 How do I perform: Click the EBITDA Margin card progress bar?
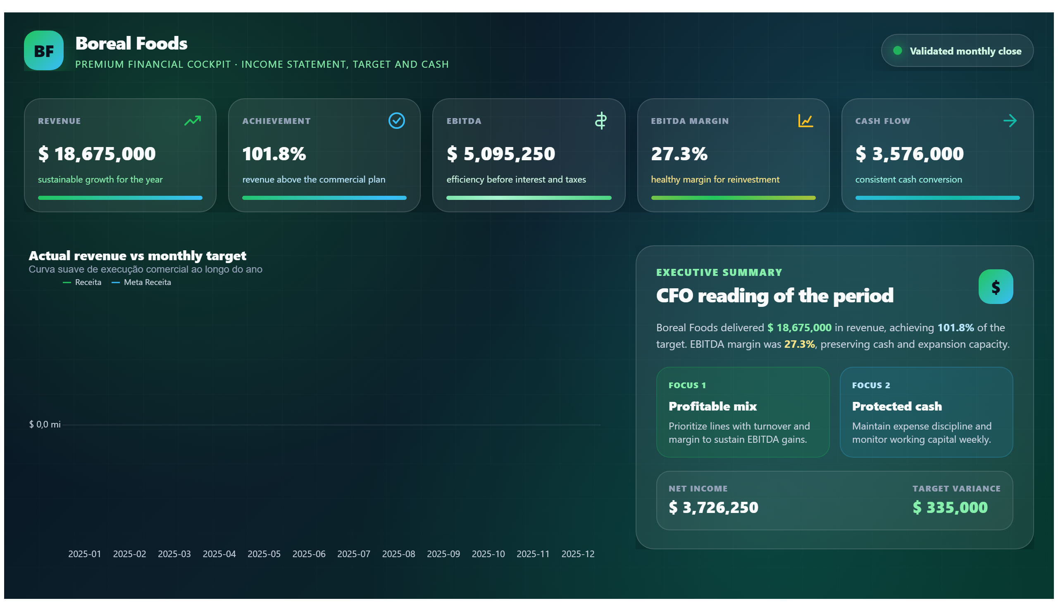[x=733, y=198]
